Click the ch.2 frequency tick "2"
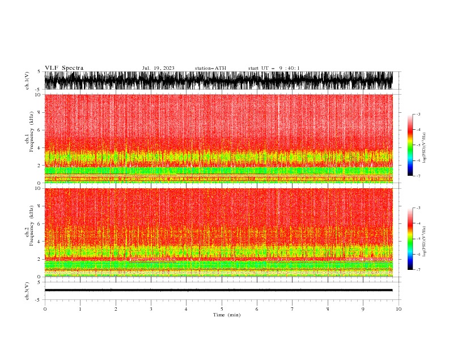Image resolution: width=449 pixels, height=347 pixels. point(39,259)
